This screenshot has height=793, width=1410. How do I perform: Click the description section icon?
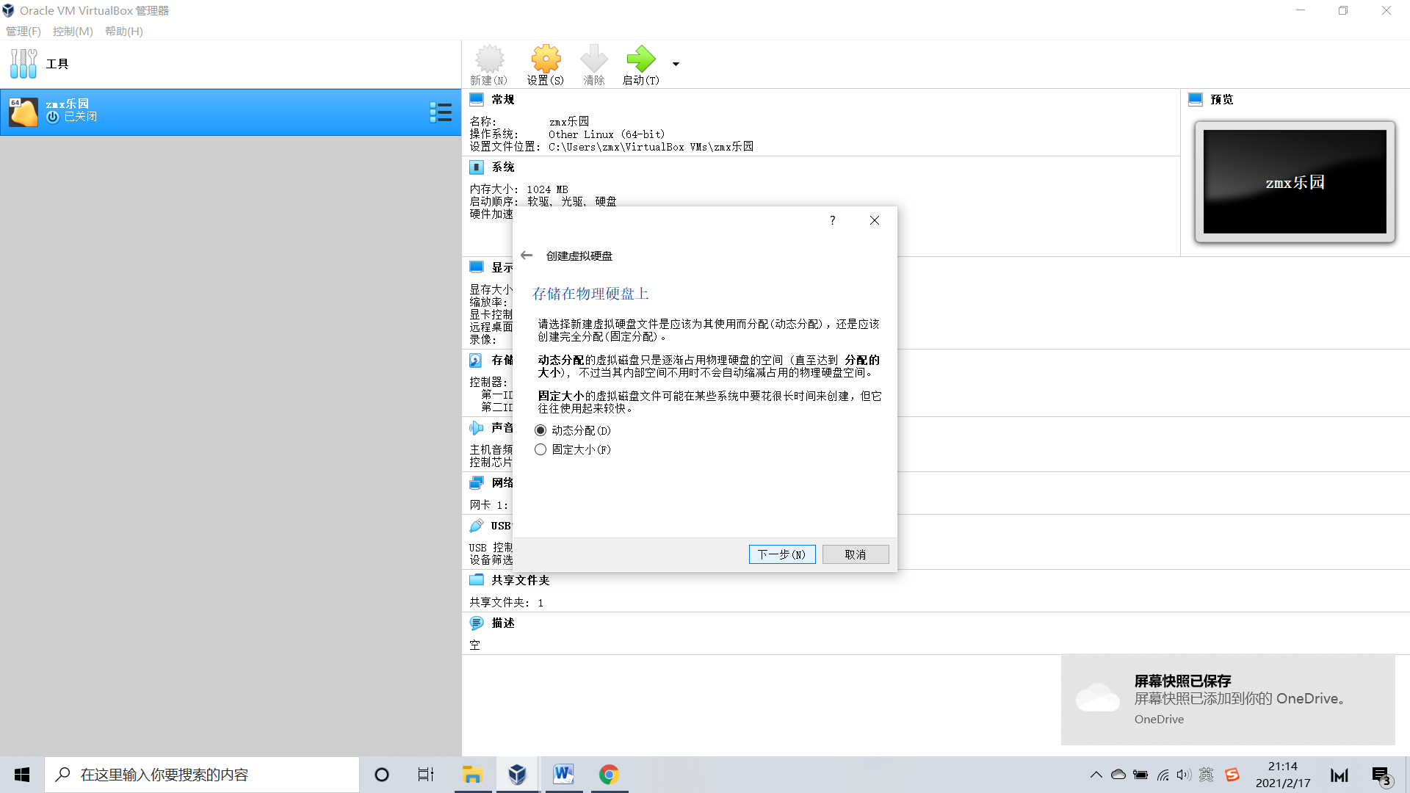pyautogui.click(x=477, y=623)
